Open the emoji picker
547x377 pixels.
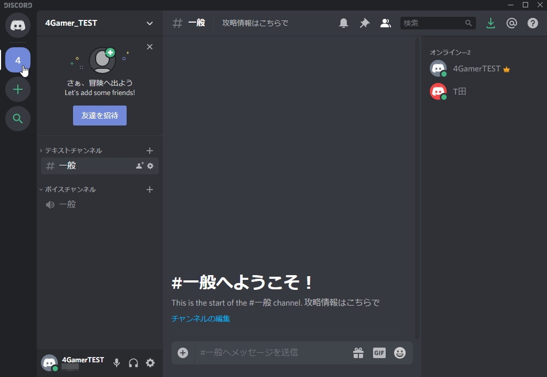(x=400, y=353)
